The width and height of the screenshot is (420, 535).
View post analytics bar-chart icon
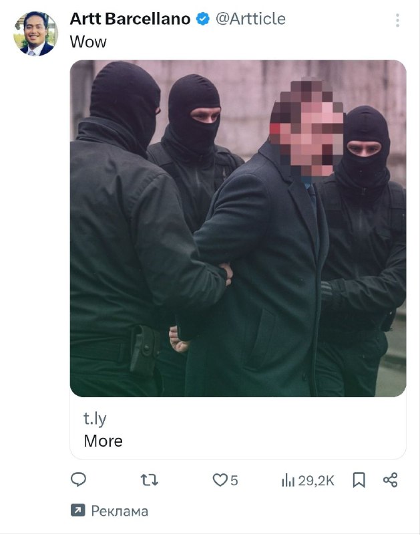click(288, 480)
